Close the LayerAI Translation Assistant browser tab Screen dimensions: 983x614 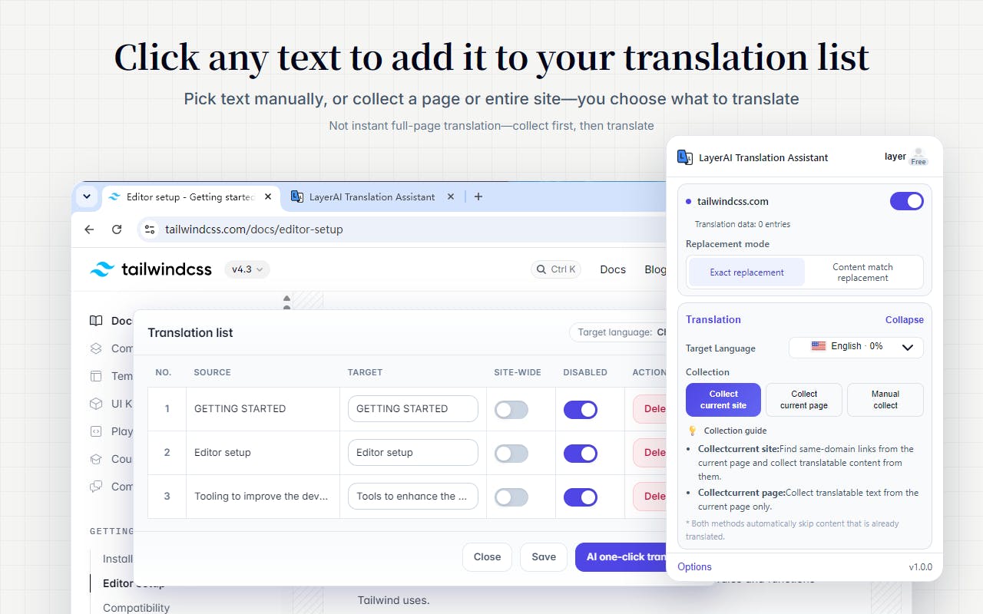[451, 196]
